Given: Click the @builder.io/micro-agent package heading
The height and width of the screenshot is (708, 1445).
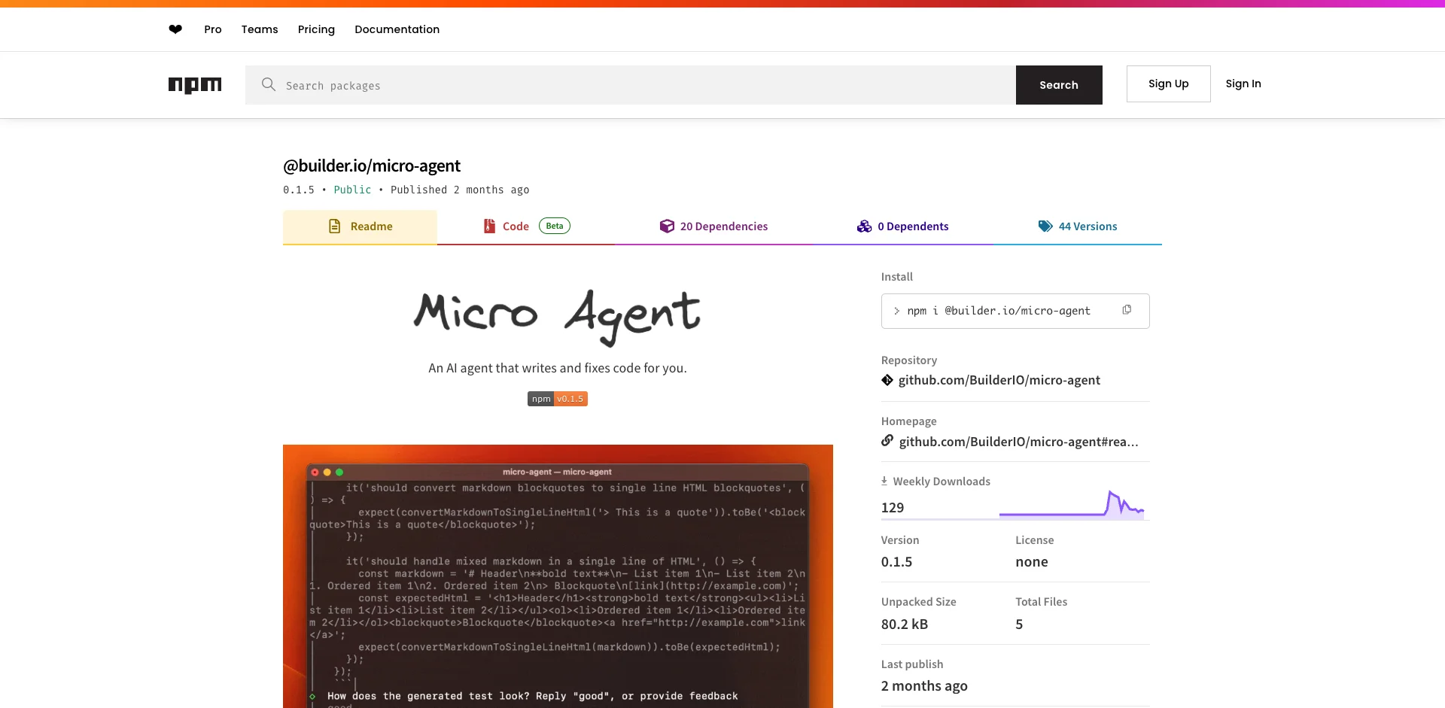Looking at the screenshot, I should tap(372, 166).
